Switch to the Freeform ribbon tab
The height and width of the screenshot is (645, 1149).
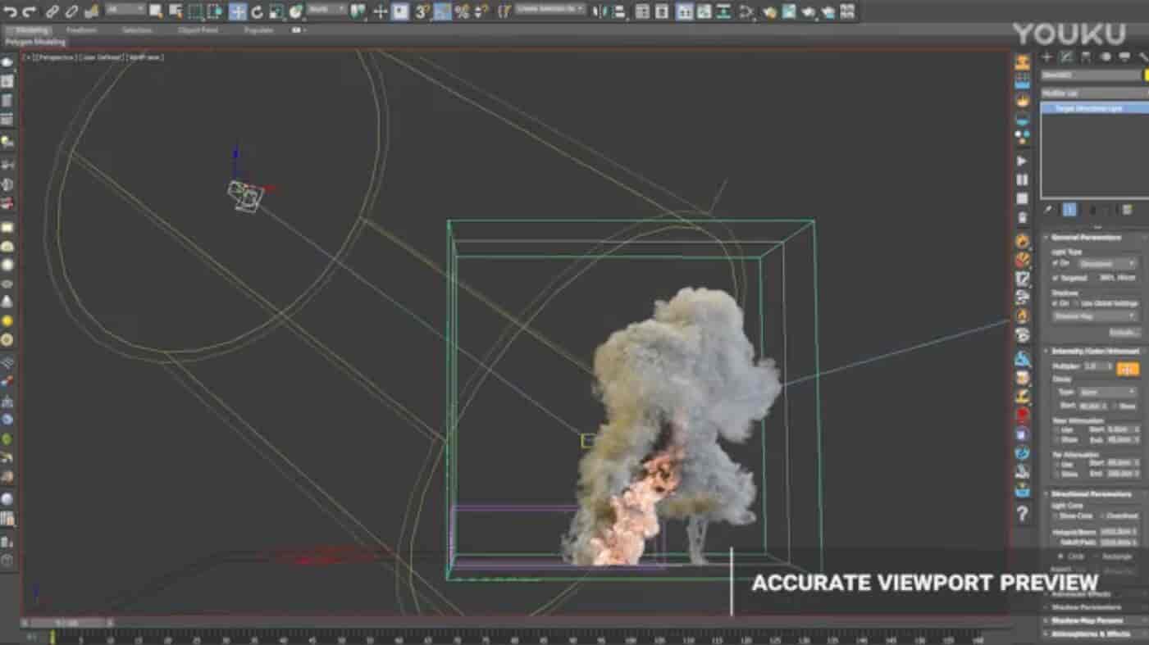pyautogui.click(x=81, y=30)
